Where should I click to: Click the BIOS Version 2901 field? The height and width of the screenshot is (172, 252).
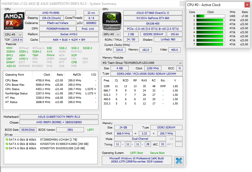70,130
